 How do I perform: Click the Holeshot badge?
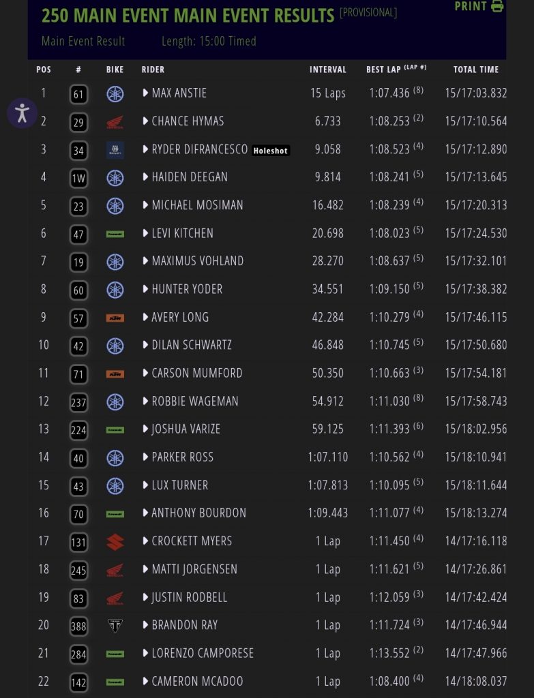pyautogui.click(x=271, y=151)
